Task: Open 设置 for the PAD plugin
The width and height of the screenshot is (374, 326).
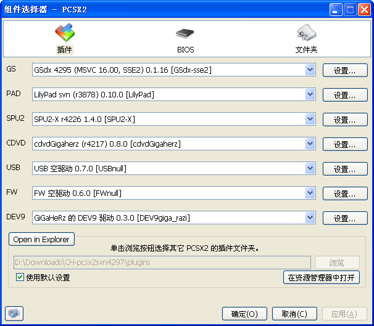Action: coord(345,95)
